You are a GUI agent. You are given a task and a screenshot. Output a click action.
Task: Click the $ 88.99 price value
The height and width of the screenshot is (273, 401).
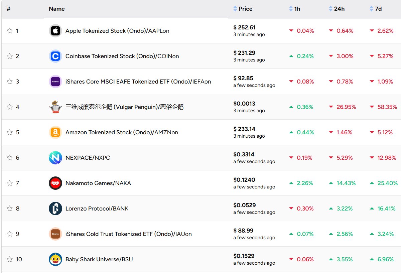[243, 231]
